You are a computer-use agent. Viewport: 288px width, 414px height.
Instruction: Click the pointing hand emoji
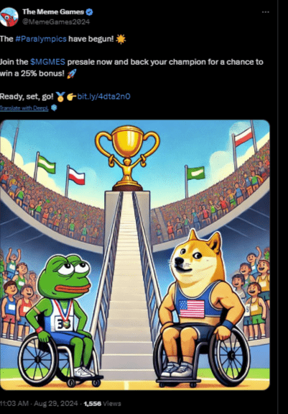pos(71,97)
